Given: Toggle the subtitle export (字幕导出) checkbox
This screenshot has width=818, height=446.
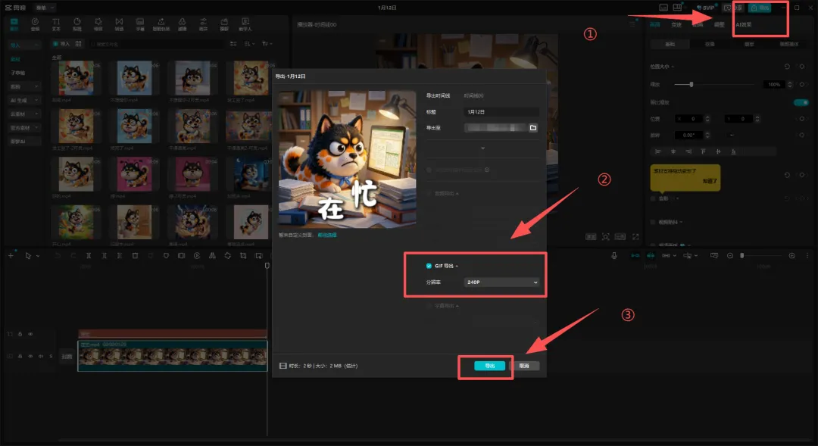Looking at the screenshot, I should pyautogui.click(x=429, y=306).
